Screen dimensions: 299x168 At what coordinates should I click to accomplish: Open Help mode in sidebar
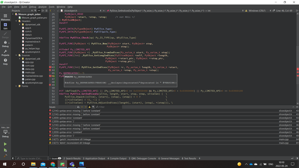point(5,62)
